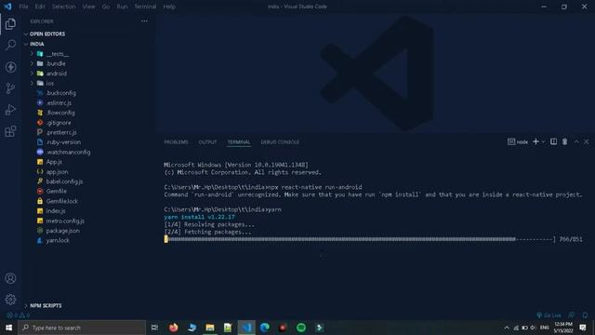This screenshot has width=595, height=335.
Task: Open the Gemfile.lock file
Action: (x=62, y=201)
